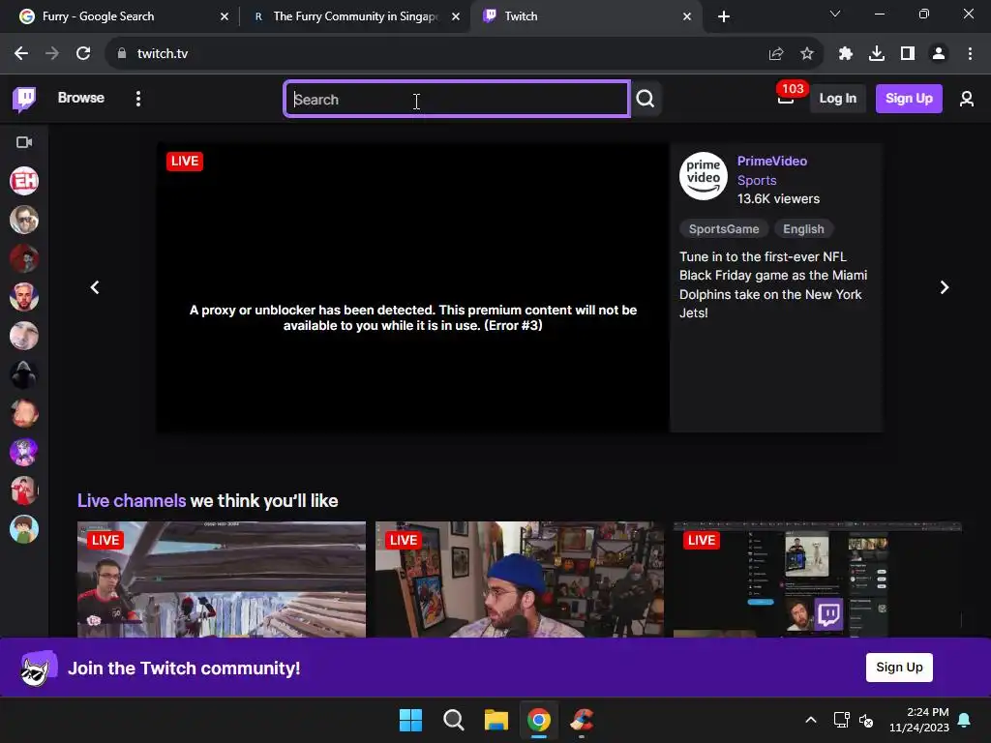This screenshot has width=991, height=743.
Task: Open the user profile icon menu
Action: coord(966,99)
